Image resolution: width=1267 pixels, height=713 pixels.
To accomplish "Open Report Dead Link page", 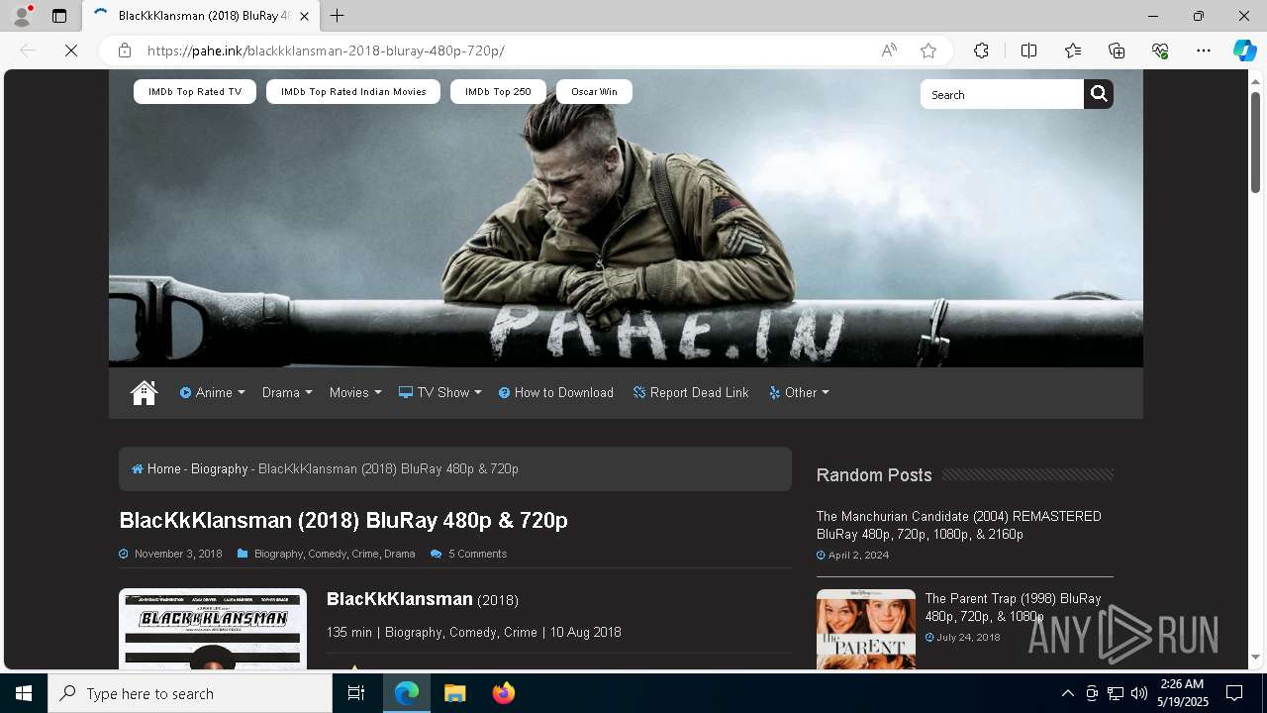I will (x=691, y=393).
